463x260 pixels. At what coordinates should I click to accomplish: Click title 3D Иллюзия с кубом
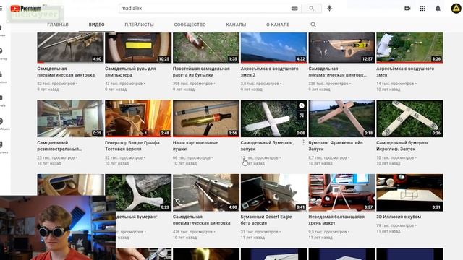[399, 217]
